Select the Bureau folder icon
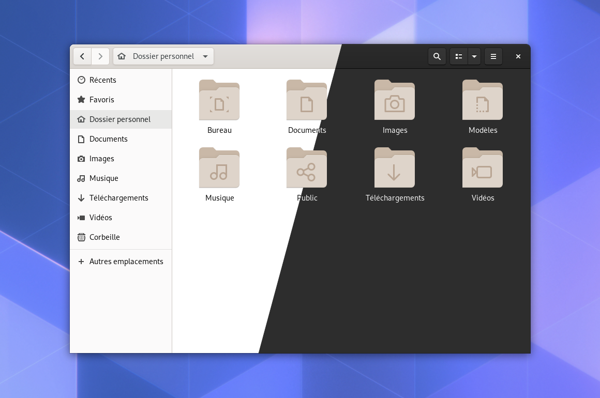The height and width of the screenshot is (398, 600). tap(219, 100)
